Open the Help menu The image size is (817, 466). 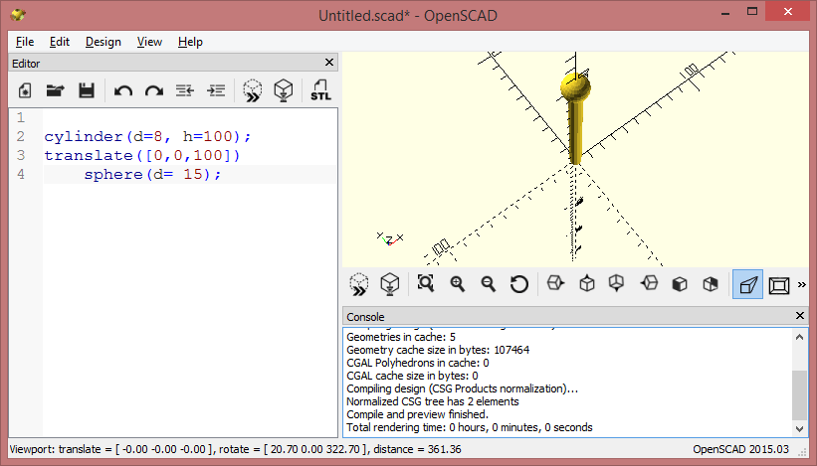190,42
